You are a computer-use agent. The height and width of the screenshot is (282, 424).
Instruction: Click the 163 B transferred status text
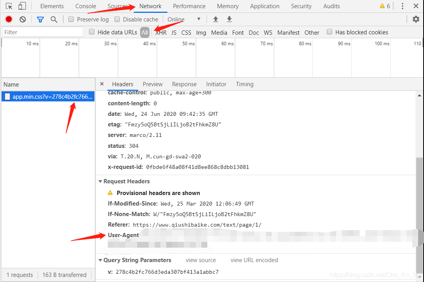[64, 275]
